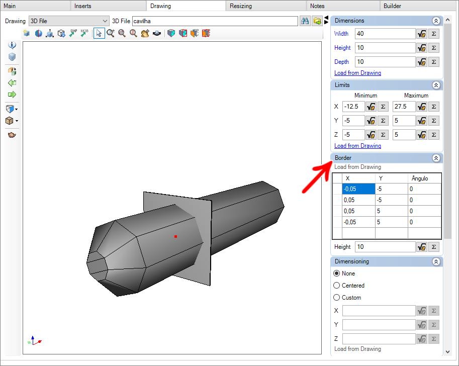Click the blue sphere section icon

tap(38, 33)
